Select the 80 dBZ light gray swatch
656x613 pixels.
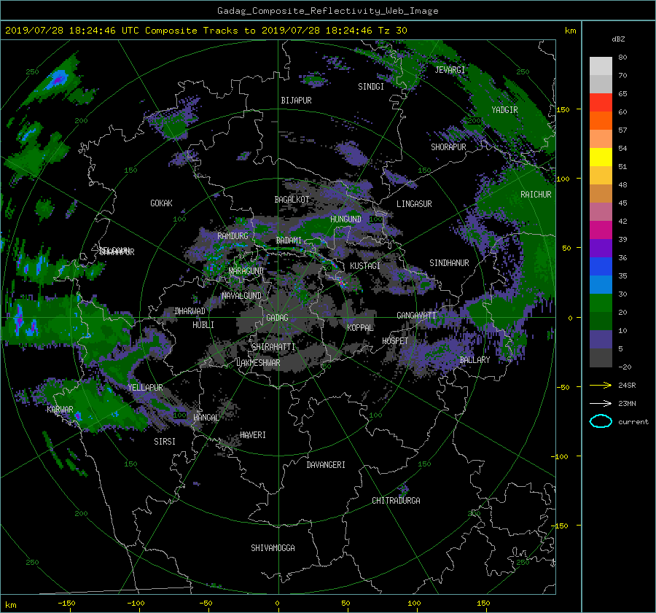[601, 66]
